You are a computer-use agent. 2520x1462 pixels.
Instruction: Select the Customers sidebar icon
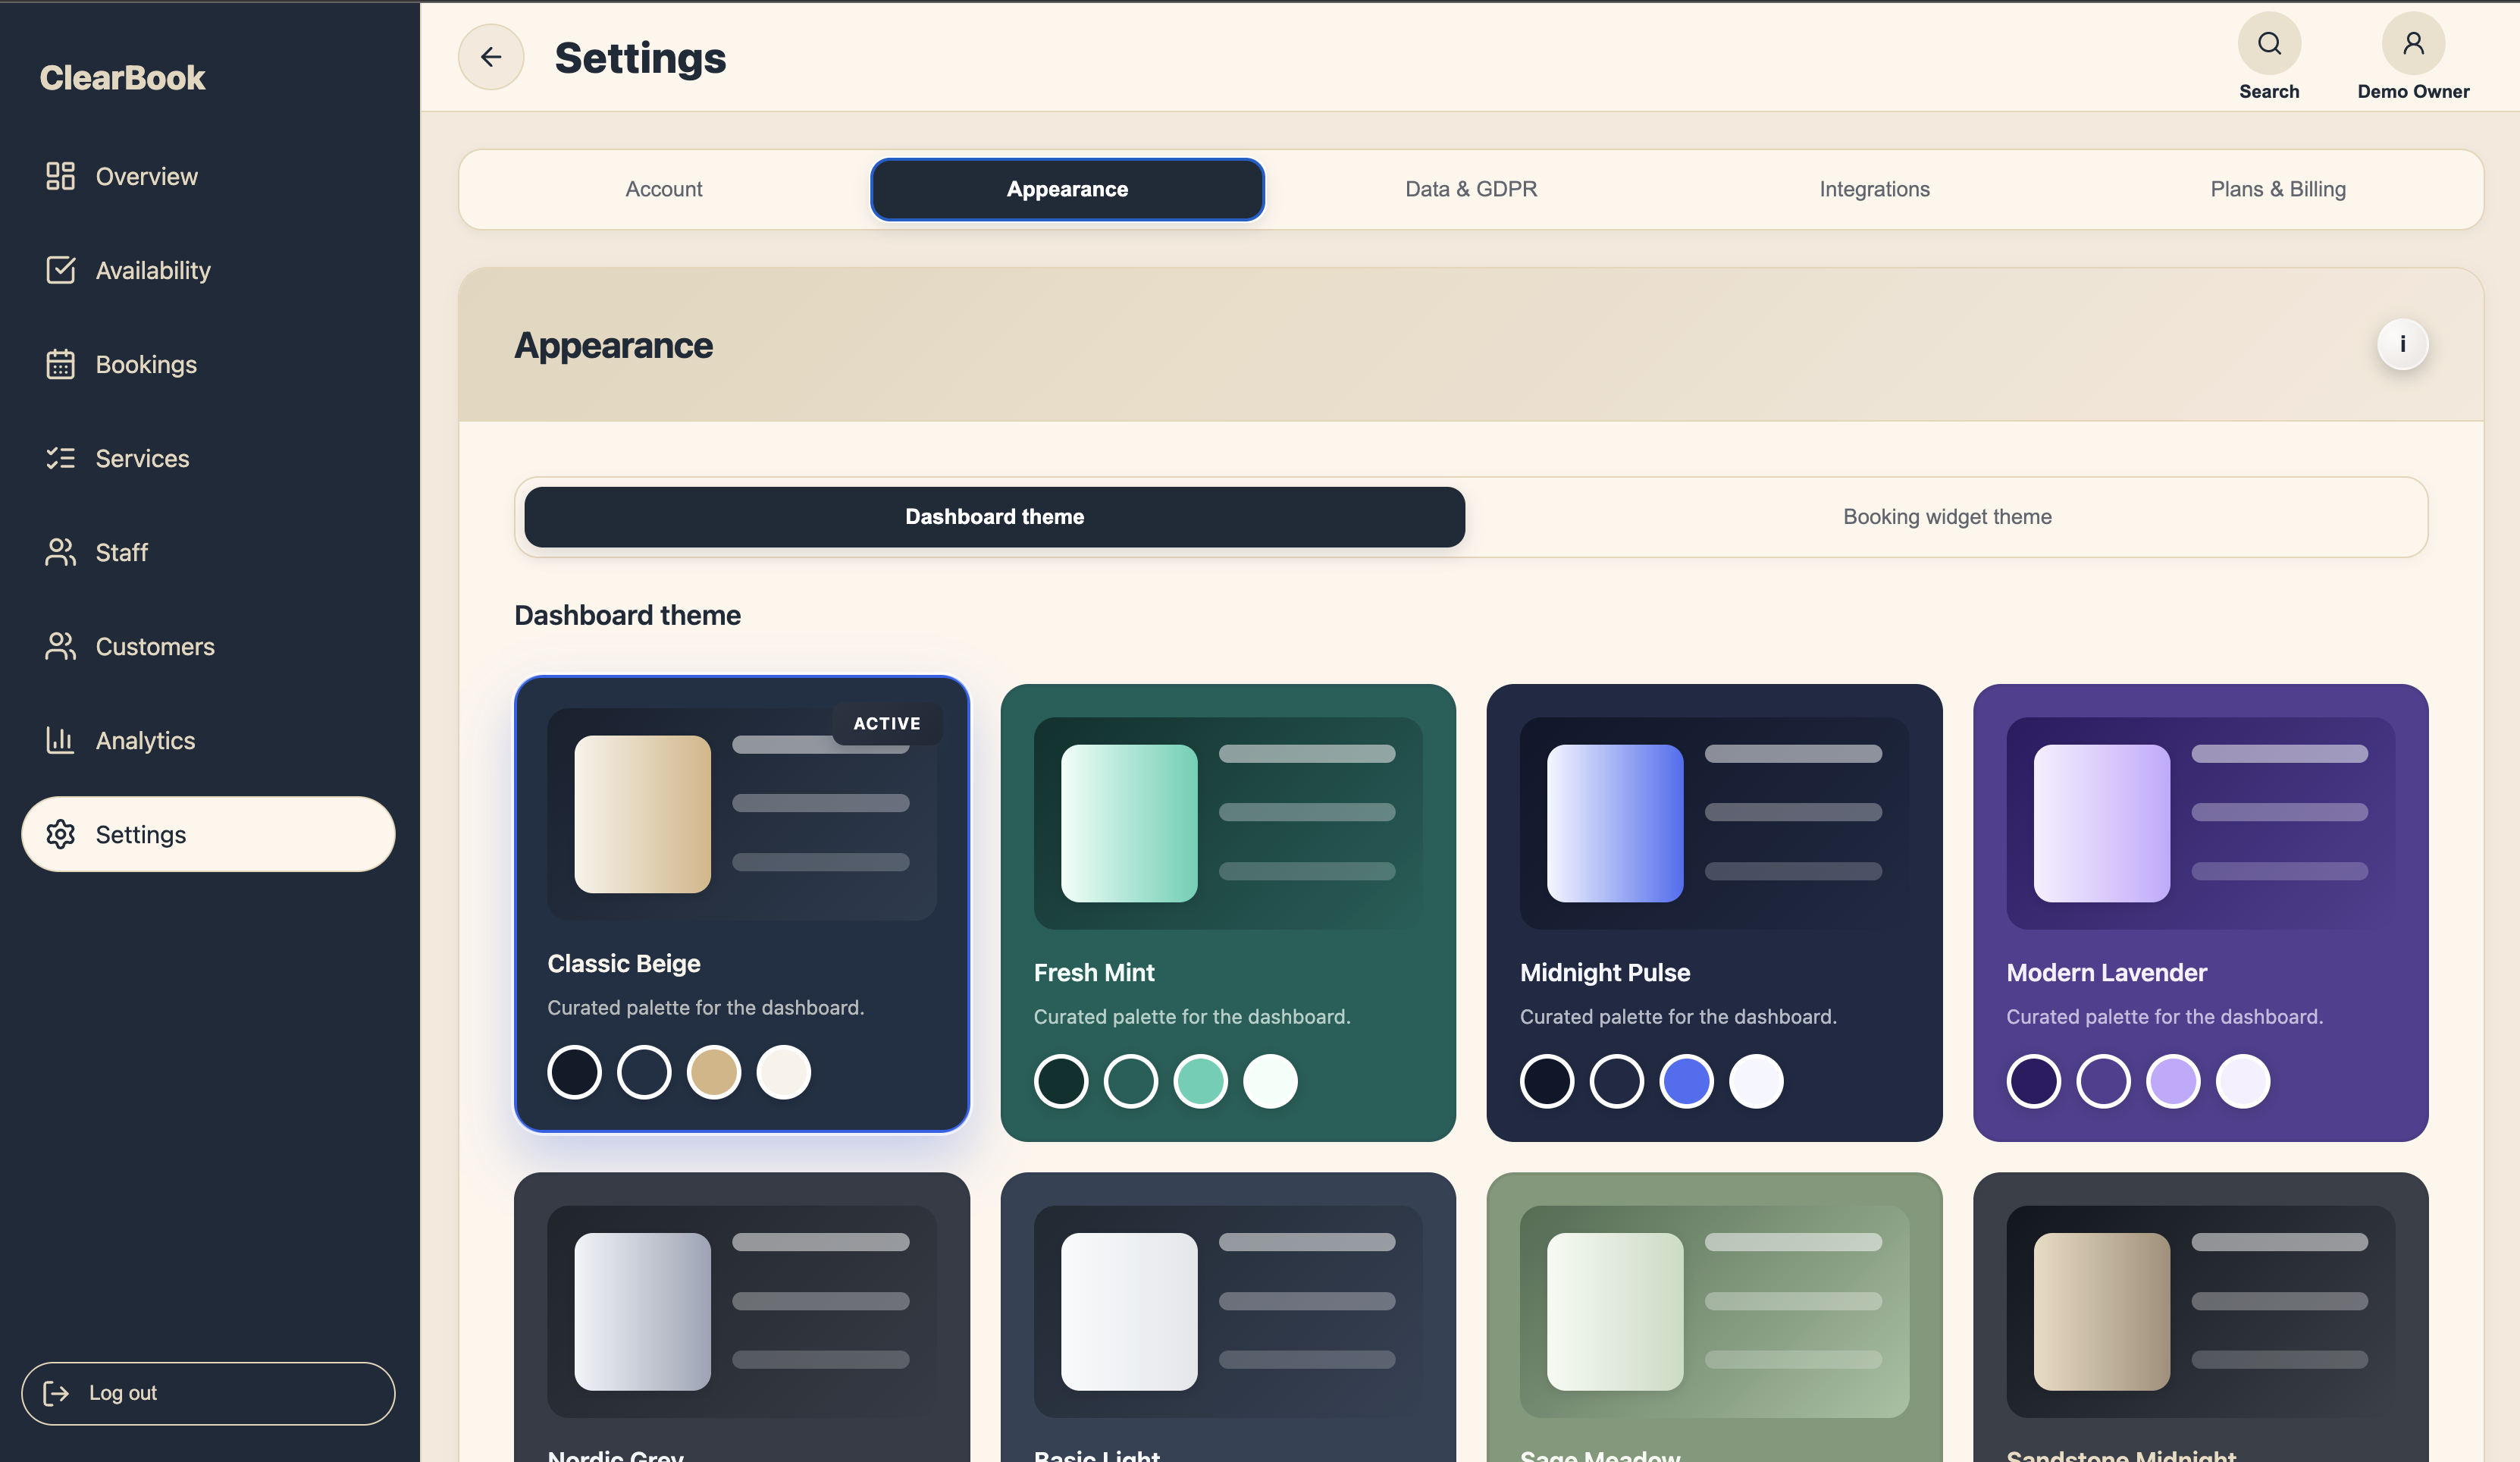[x=60, y=646]
